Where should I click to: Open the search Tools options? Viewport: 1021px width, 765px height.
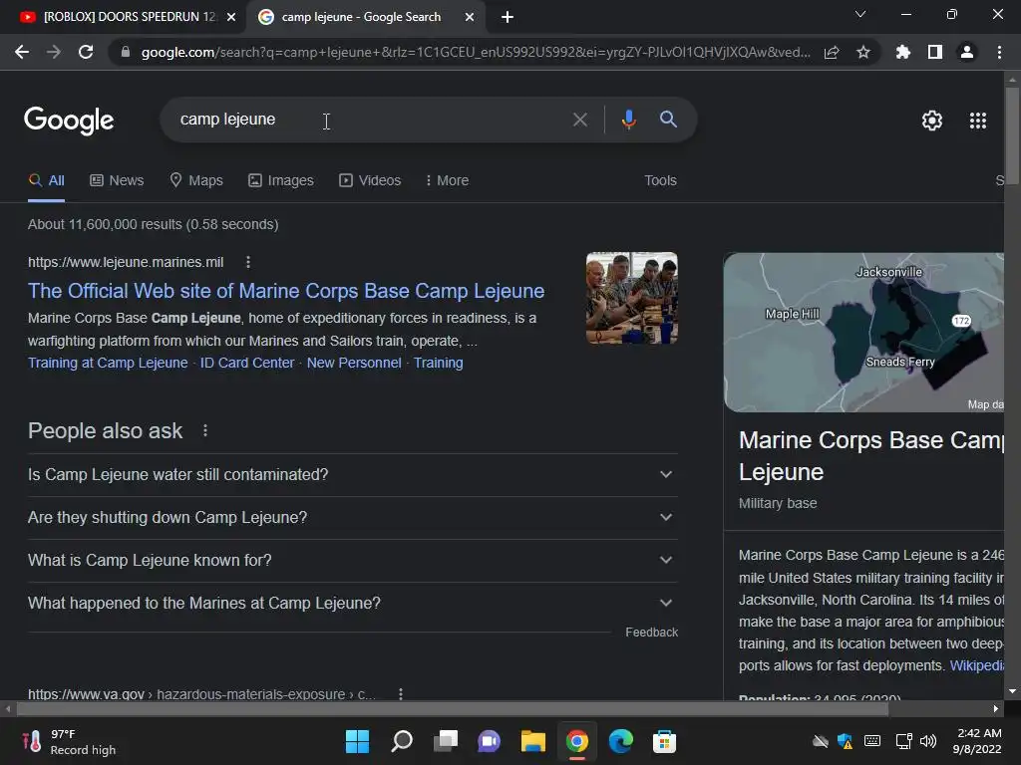(x=660, y=181)
